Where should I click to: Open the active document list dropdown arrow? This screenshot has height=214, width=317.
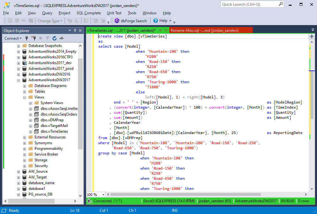(313, 30)
